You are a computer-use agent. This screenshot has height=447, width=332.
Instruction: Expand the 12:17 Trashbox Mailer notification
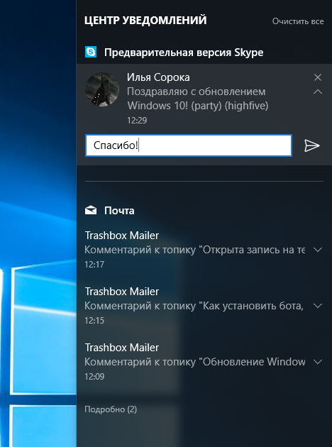click(x=318, y=250)
